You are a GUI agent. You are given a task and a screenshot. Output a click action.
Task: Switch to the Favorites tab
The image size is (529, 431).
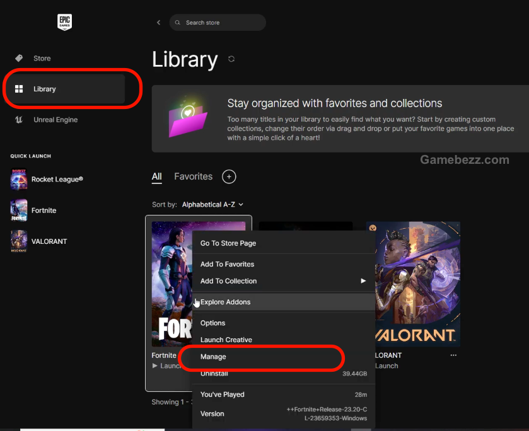[x=194, y=176]
